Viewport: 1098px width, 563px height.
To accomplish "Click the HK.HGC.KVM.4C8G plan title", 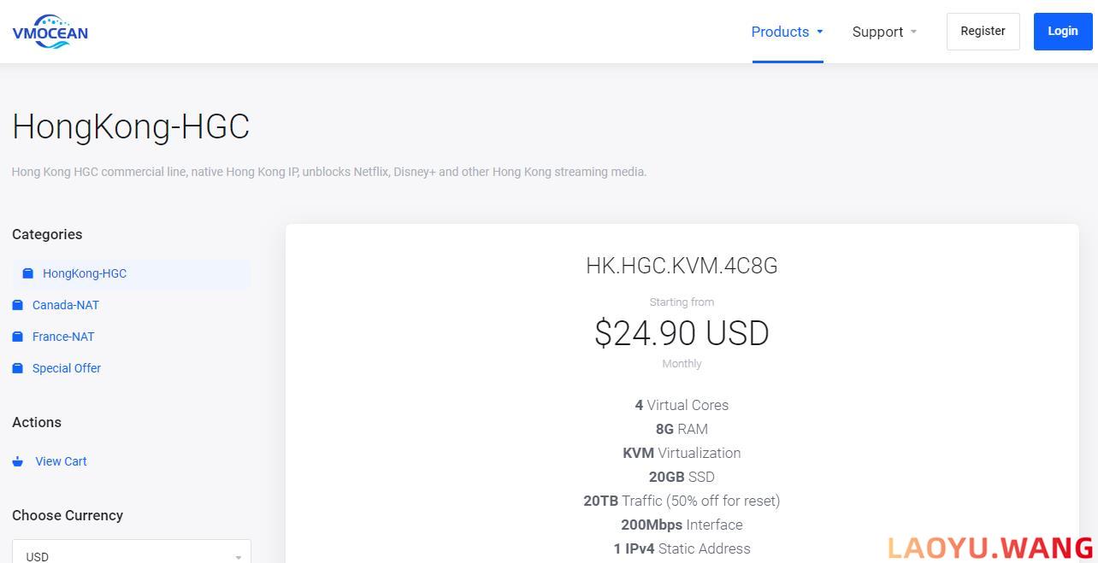I will pyautogui.click(x=682, y=266).
